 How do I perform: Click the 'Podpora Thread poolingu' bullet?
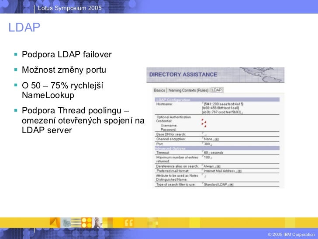tap(83, 120)
